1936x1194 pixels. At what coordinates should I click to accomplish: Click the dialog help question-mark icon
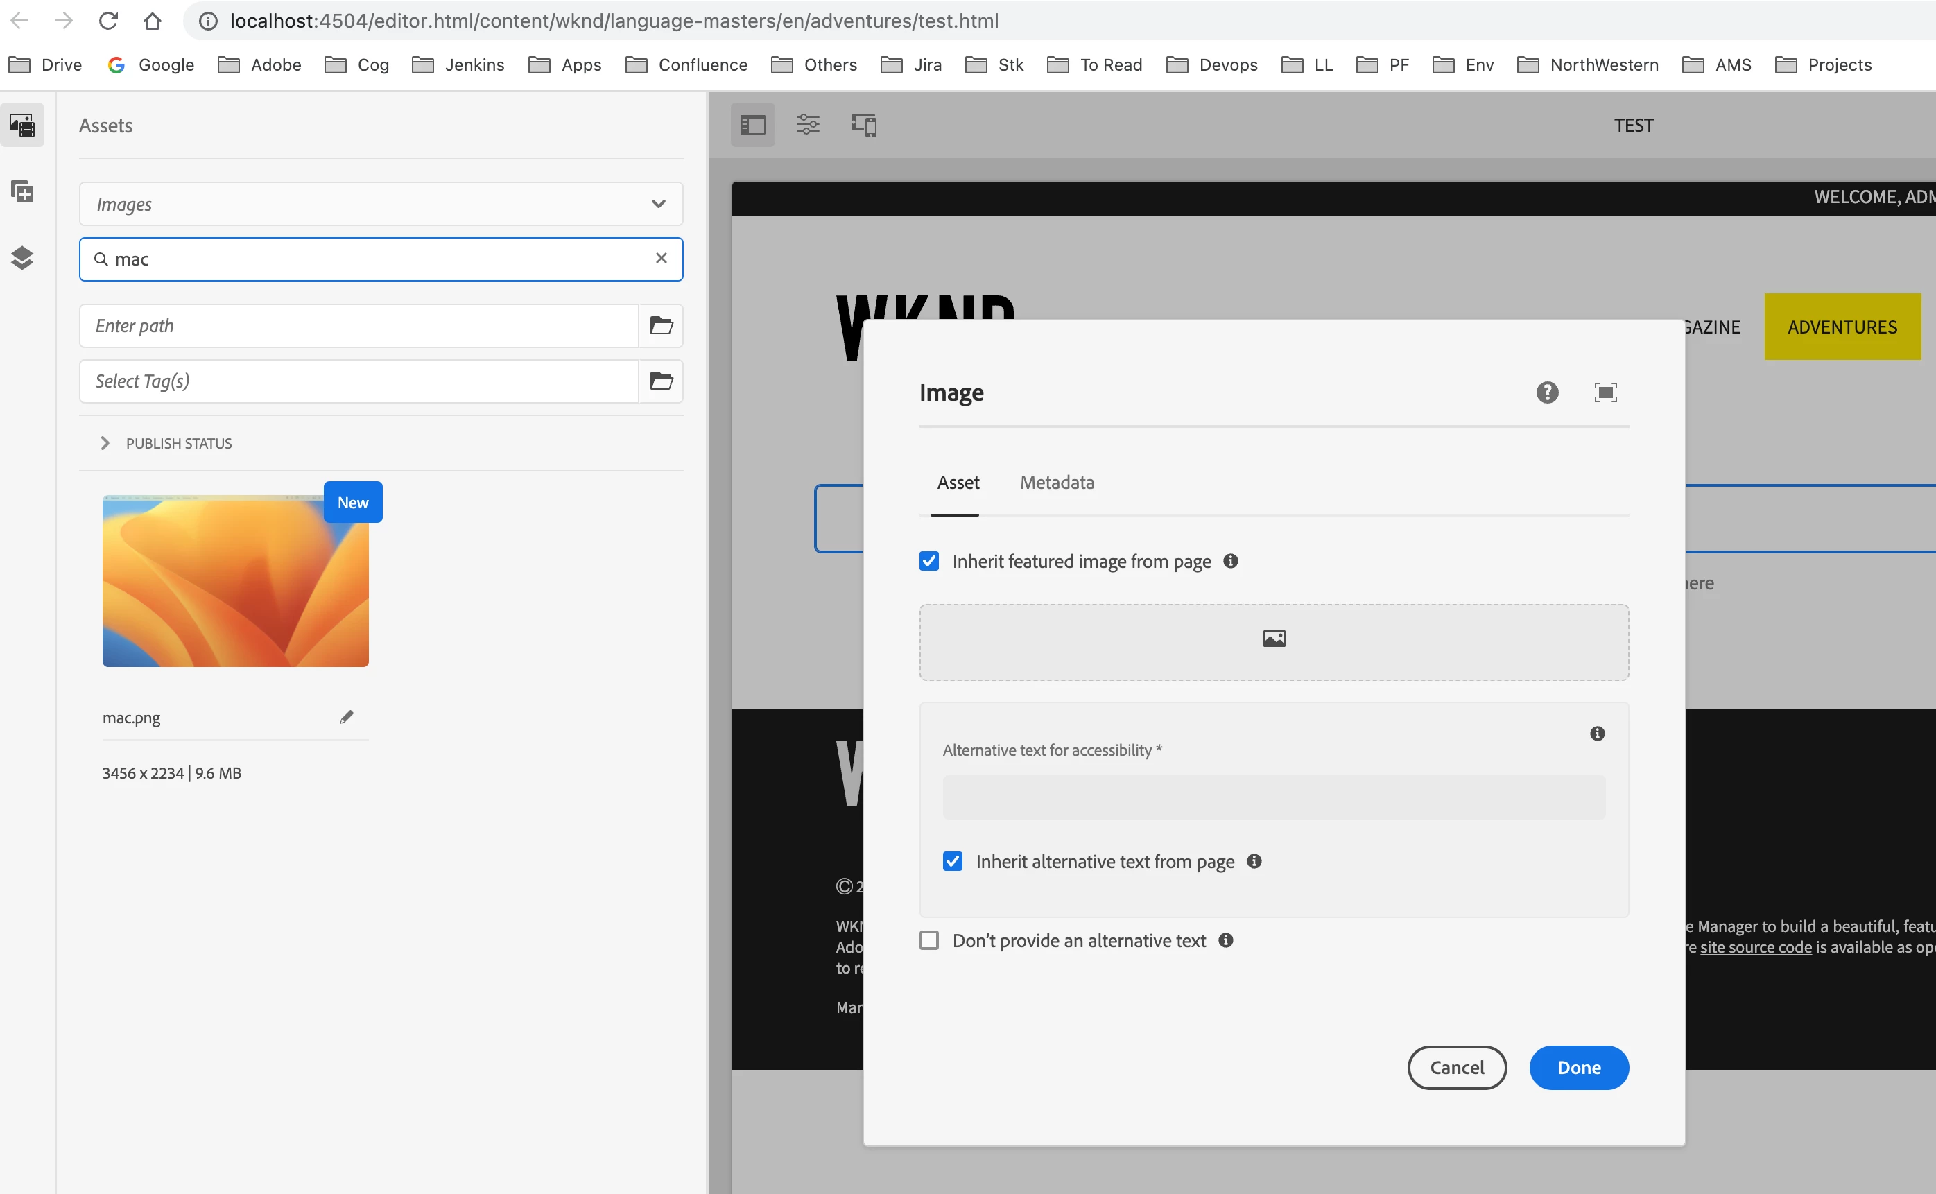click(x=1547, y=392)
